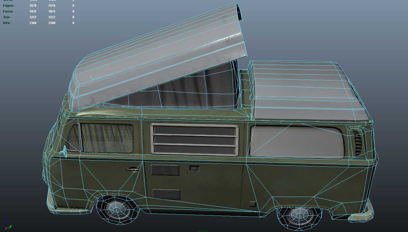Click the 0 value in the Edges row
This screenshot has height=232, width=408.
click(x=73, y=6)
